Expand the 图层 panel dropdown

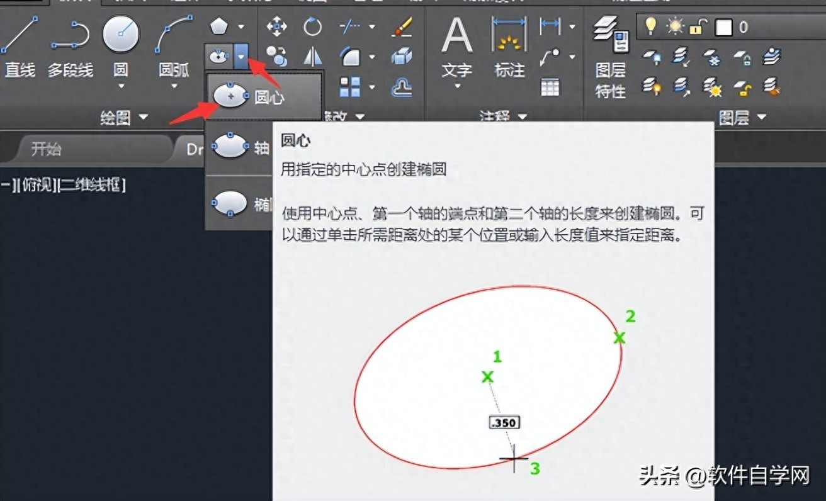pyautogui.click(x=761, y=117)
